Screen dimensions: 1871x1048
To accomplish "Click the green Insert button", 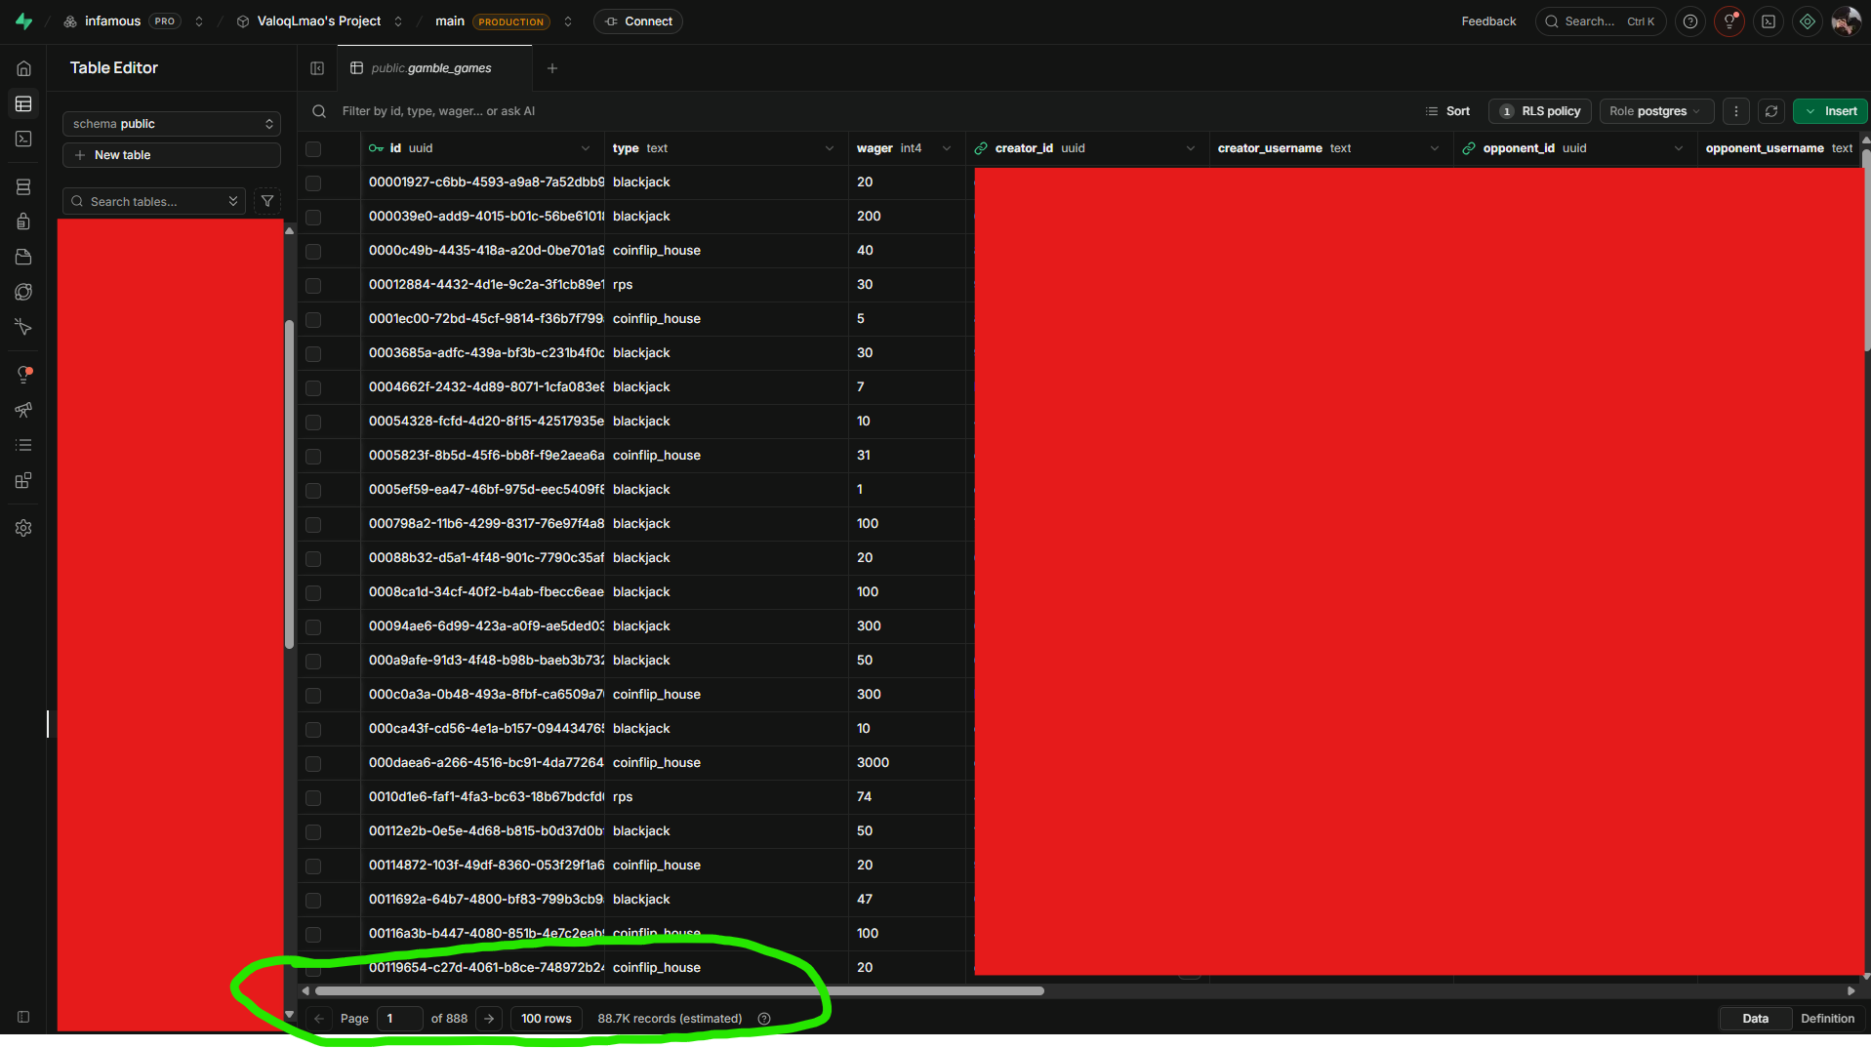I will coord(1830,111).
